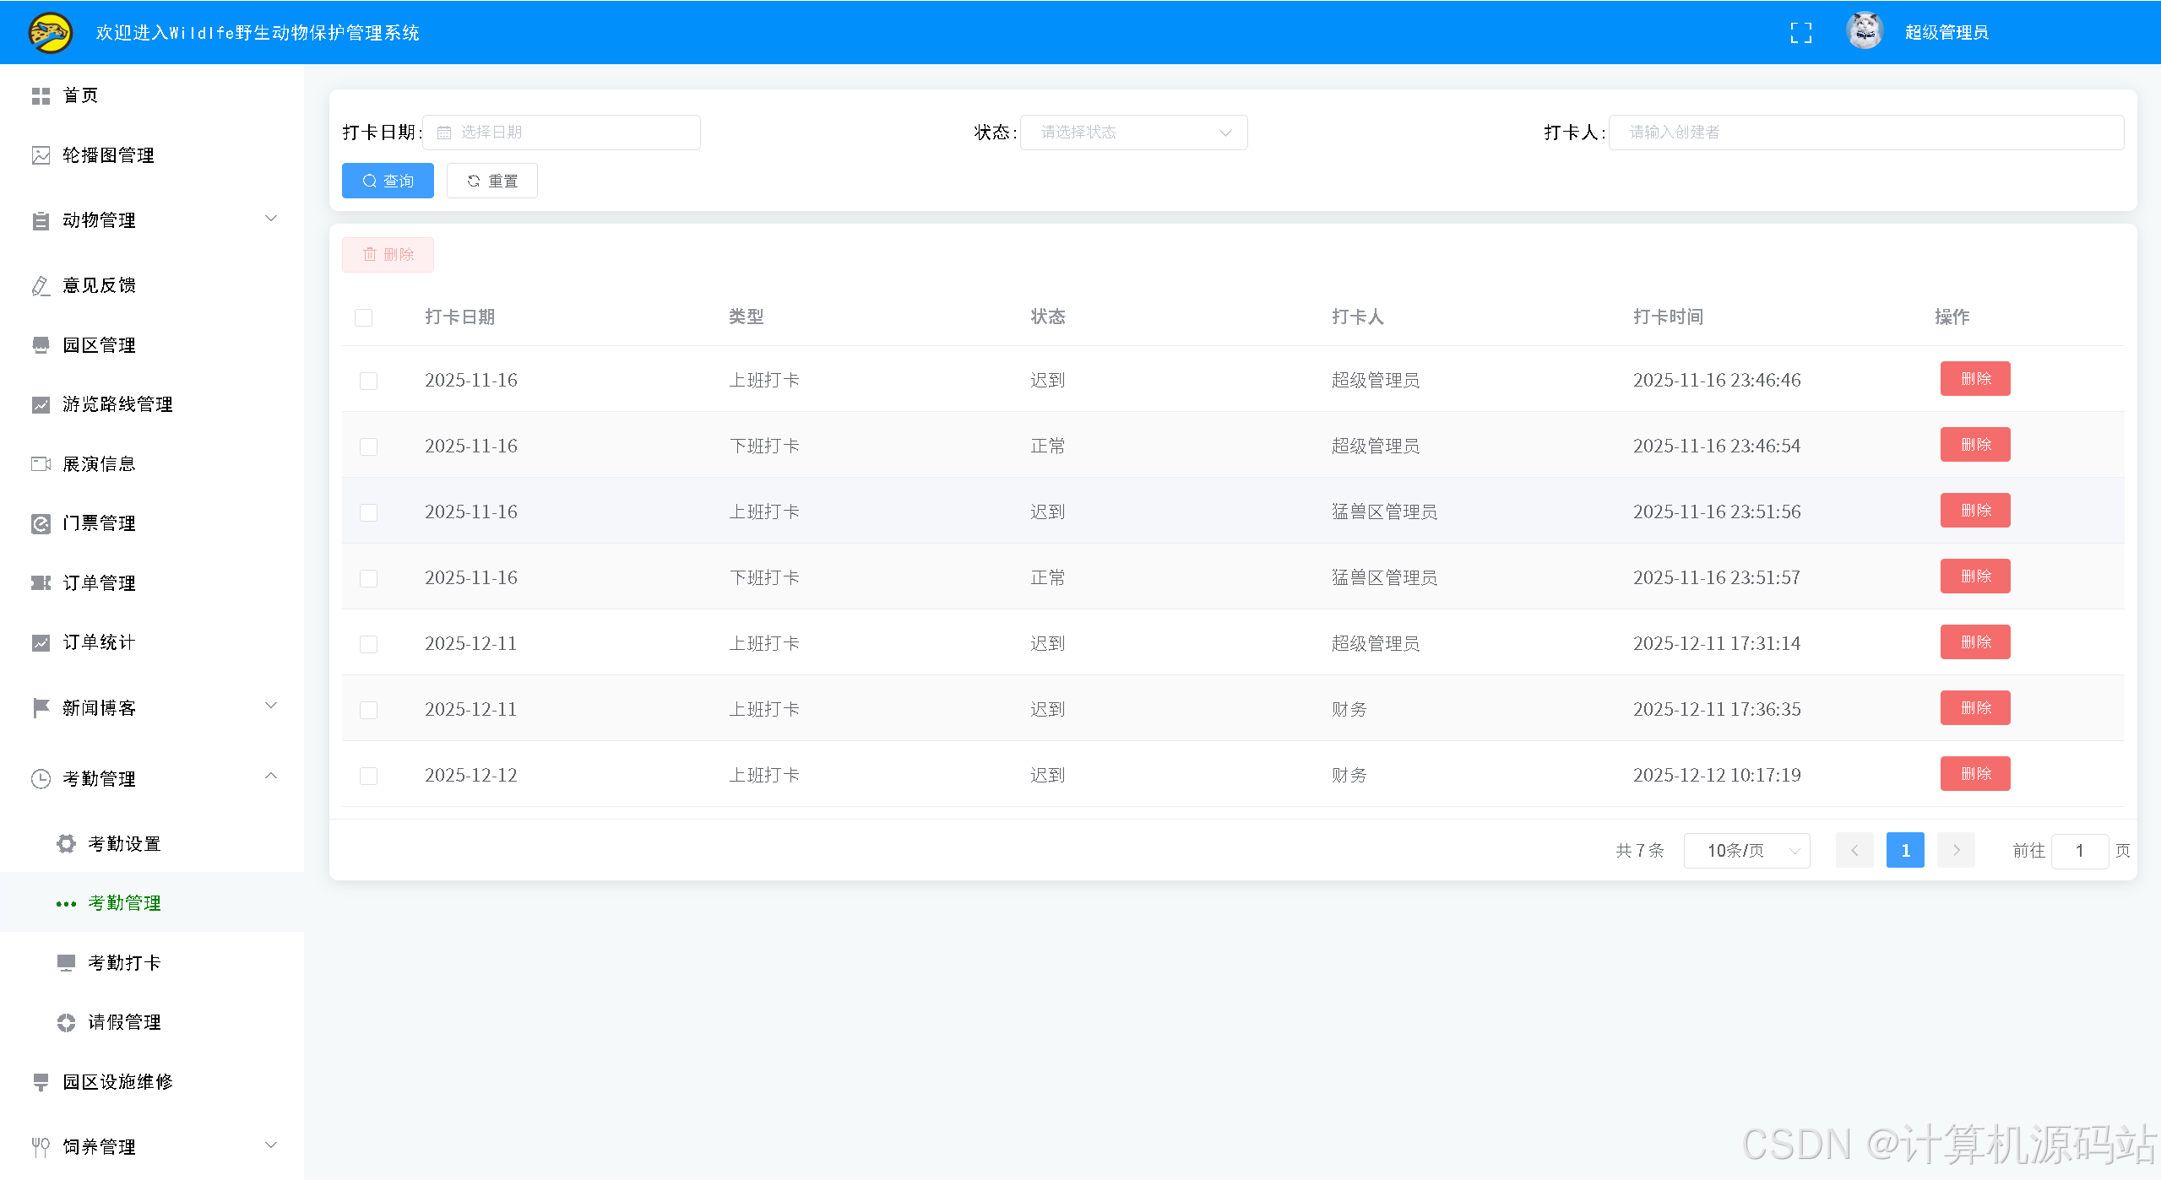Screen dimensions: 2161x1180
Task: Click the three-dot icon beside active 考勤管理
Action: tap(66, 904)
